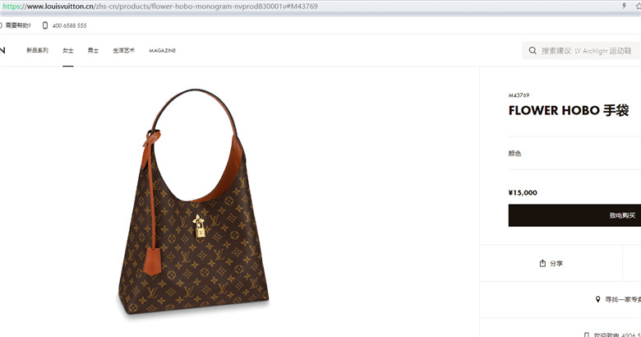Open the 男士 menu

[93, 50]
